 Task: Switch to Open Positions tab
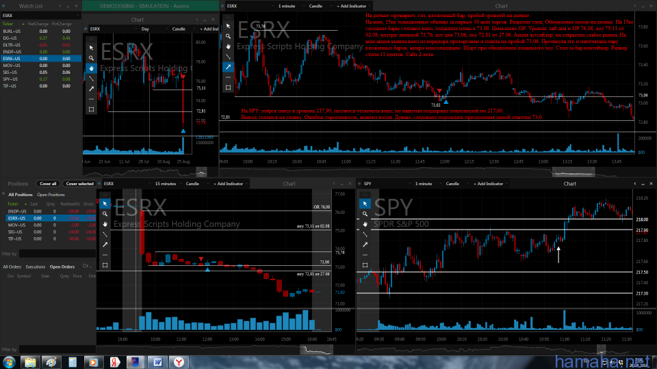click(51, 195)
